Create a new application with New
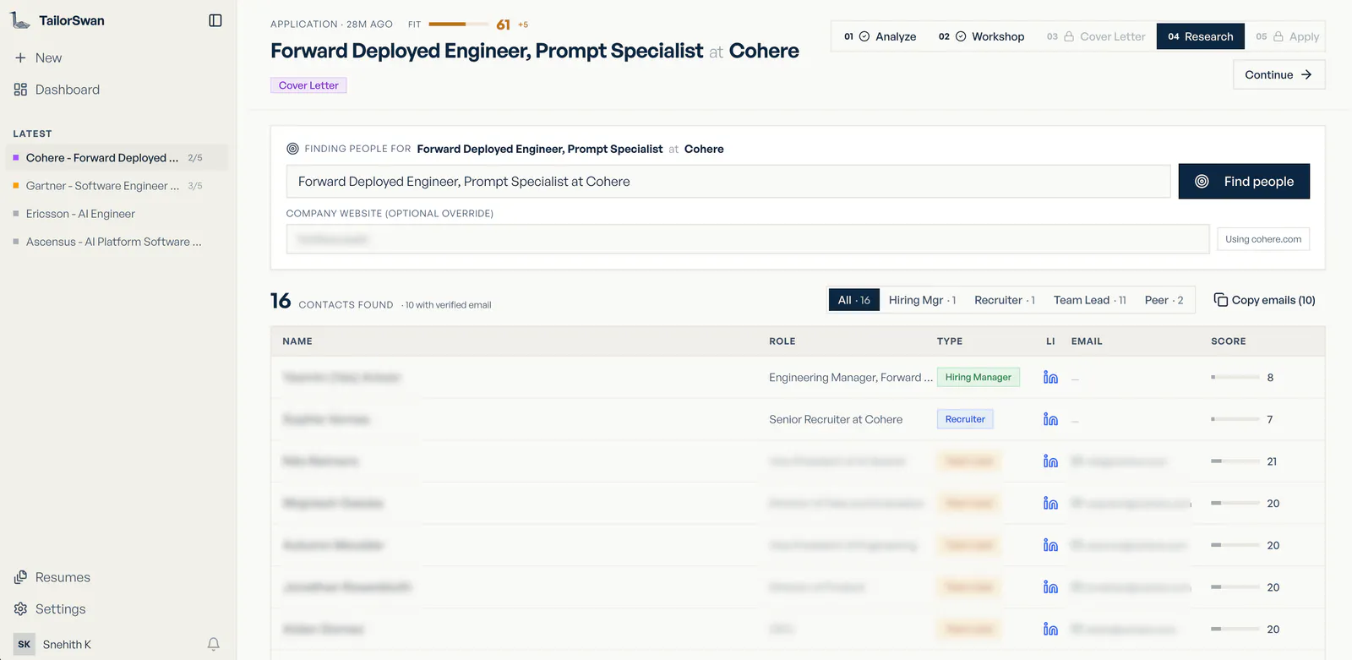The image size is (1352, 660). click(x=38, y=57)
